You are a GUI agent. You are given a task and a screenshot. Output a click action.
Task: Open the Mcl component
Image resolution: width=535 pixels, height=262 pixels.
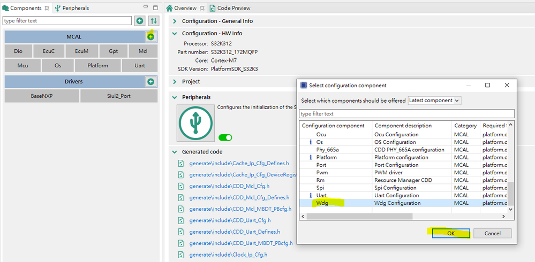point(143,51)
